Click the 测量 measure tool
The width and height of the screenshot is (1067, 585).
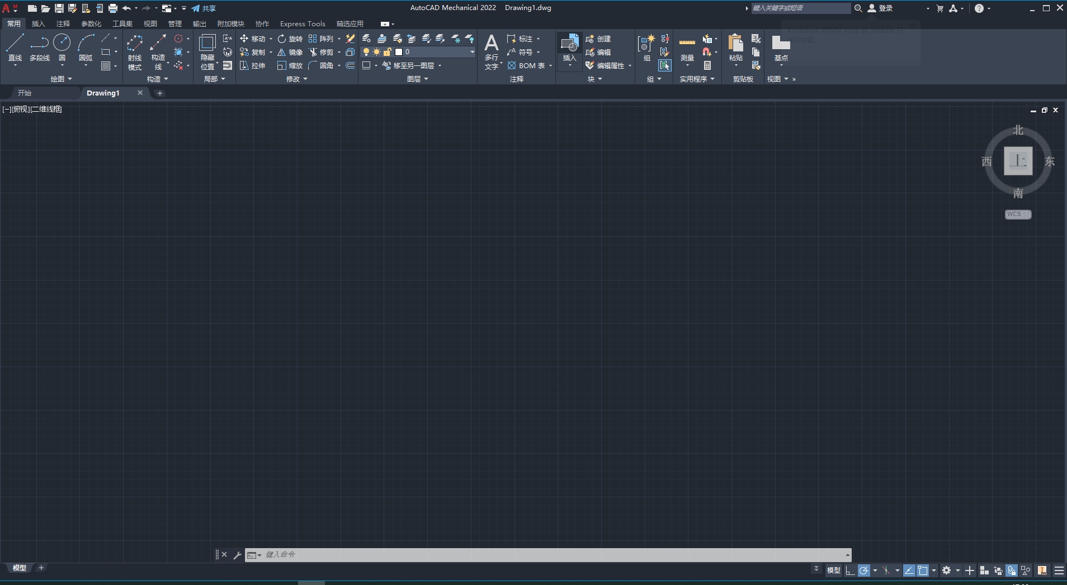click(687, 49)
